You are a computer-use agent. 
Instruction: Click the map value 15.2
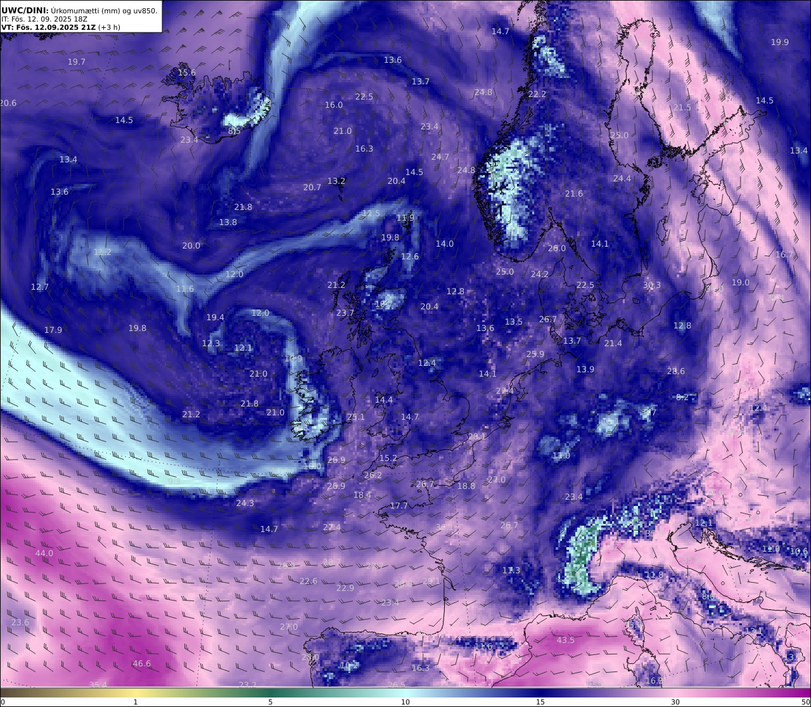pyautogui.click(x=388, y=458)
